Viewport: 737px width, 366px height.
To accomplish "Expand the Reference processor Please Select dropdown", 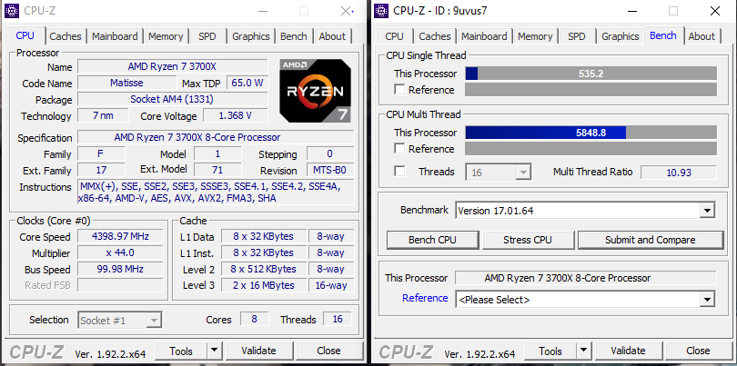I will (707, 300).
